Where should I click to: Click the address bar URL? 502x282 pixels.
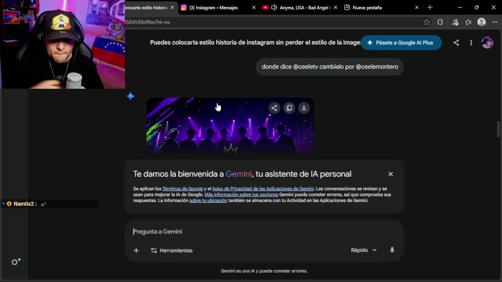tap(147, 22)
